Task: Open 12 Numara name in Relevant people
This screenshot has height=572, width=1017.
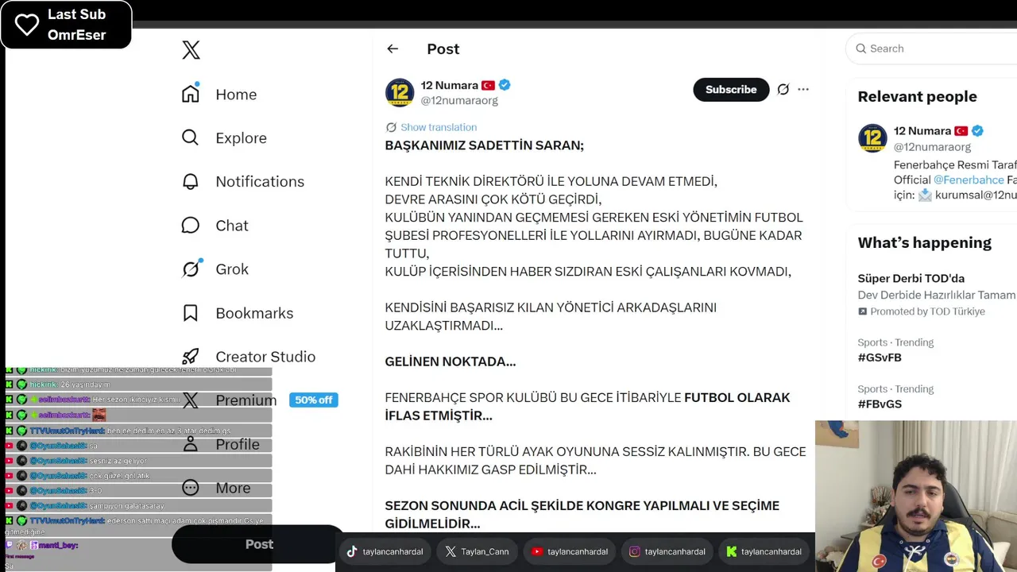Action: [x=922, y=131]
